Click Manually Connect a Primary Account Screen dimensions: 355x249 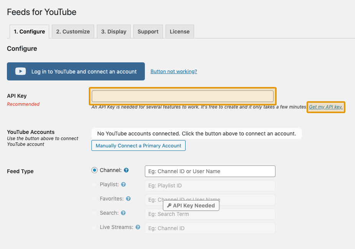(138, 145)
